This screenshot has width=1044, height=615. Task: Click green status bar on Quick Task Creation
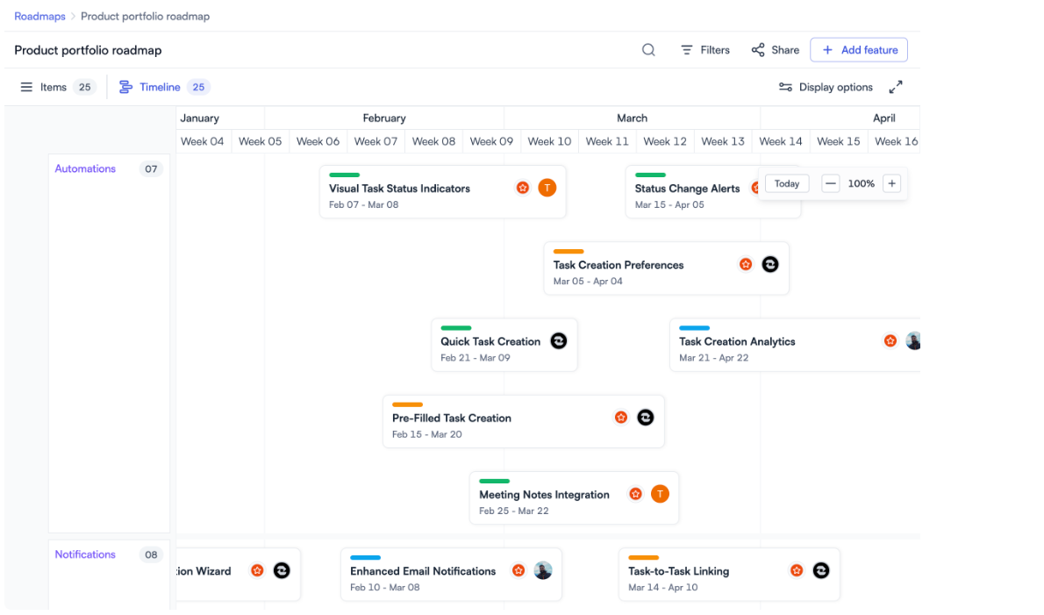point(456,328)
